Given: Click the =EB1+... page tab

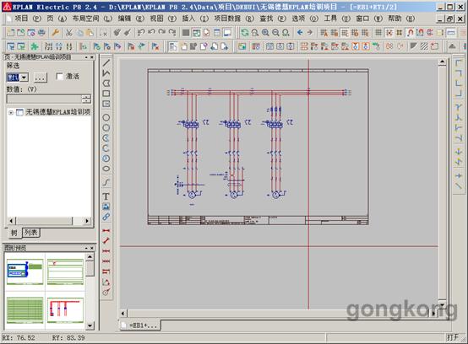Looking at the screenshot, I should tap(140, 325).
